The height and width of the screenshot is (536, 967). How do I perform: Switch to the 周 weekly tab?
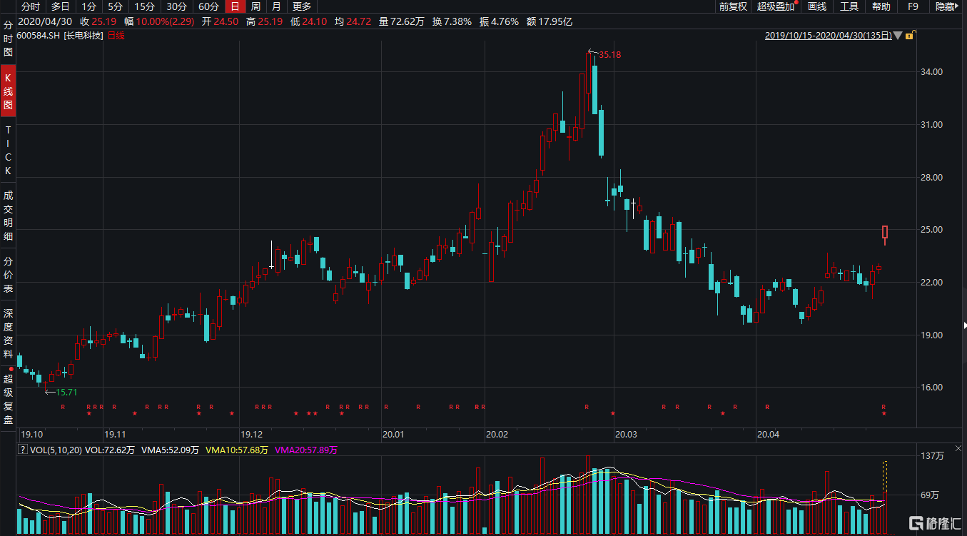[x=255, y=6]
